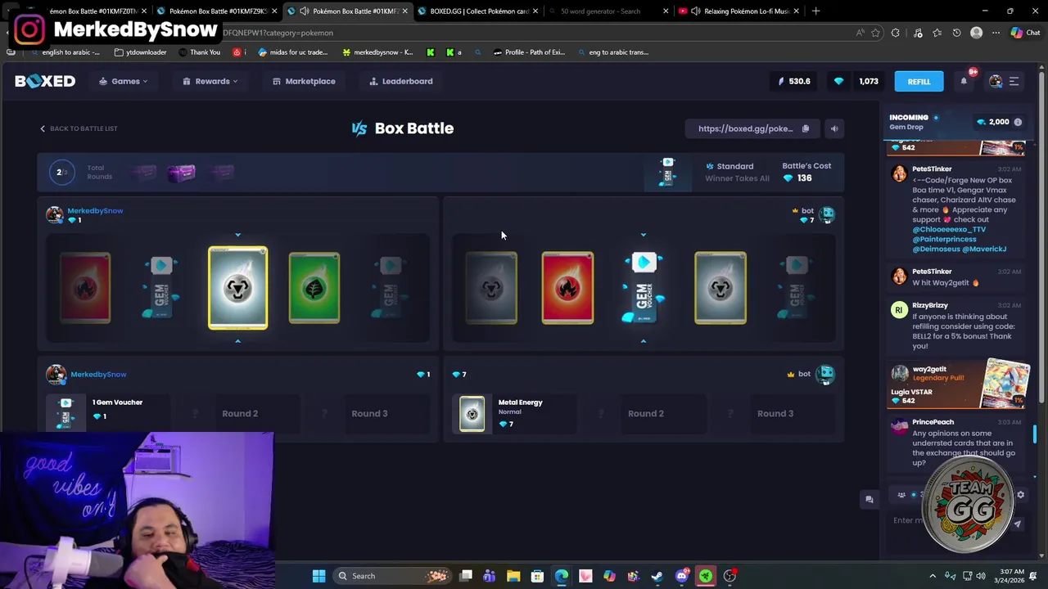Show hidden system tray icons
1048x589 pixels.
(x=933, y=576)
